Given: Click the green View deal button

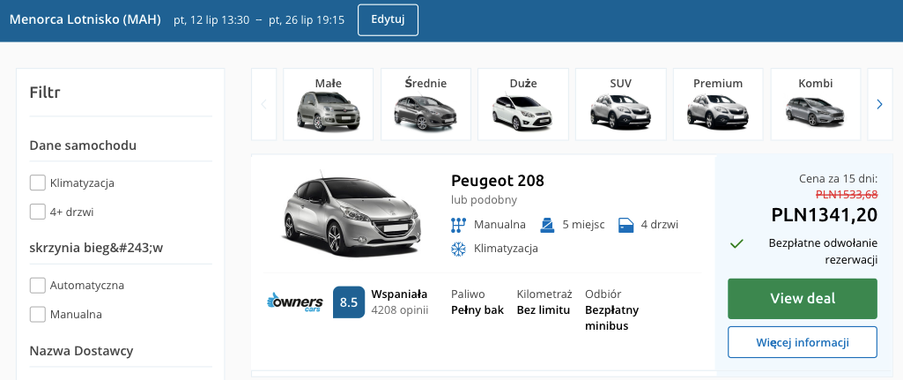Looking at the screenshot, I should coord(803,299).
